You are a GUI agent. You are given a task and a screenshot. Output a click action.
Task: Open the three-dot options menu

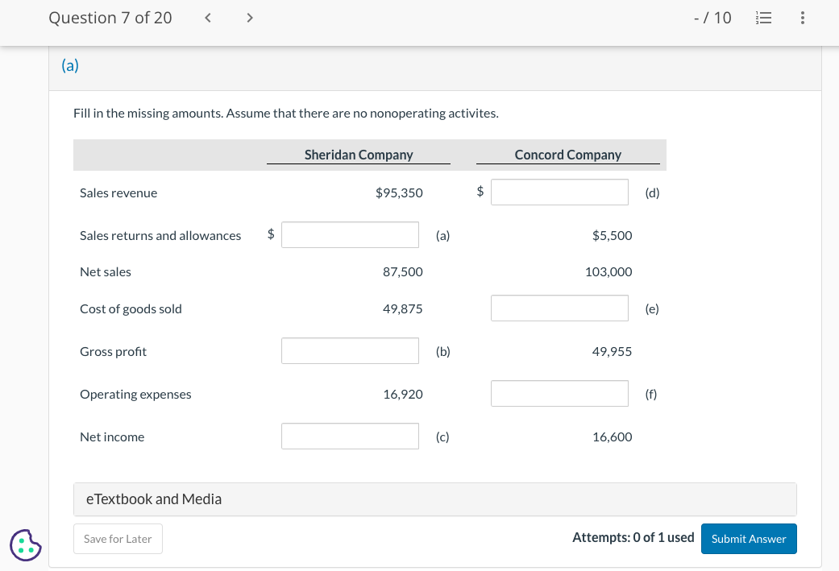[802, 17]
